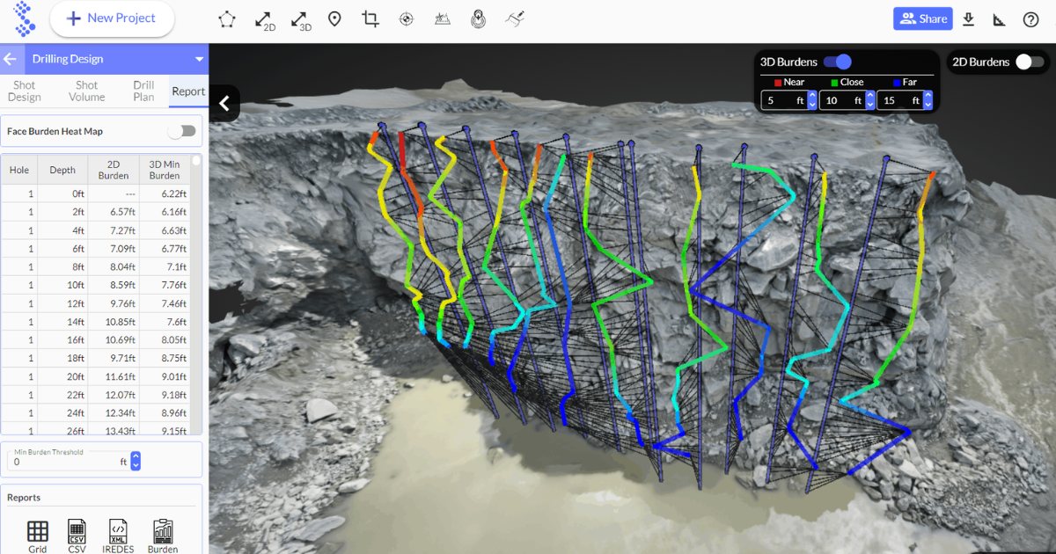
Task: Activate the 3D measure tool
Action: click(298, 18)
